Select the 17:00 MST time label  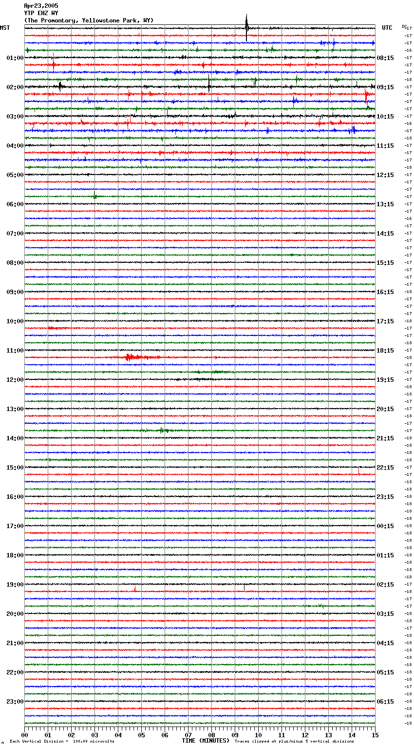click(15, 526)
